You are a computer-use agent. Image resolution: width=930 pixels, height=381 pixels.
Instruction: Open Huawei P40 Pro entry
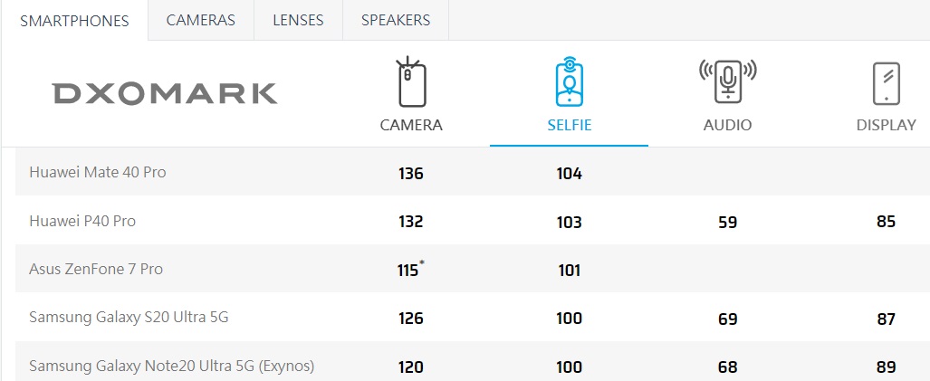pos(82,221)
